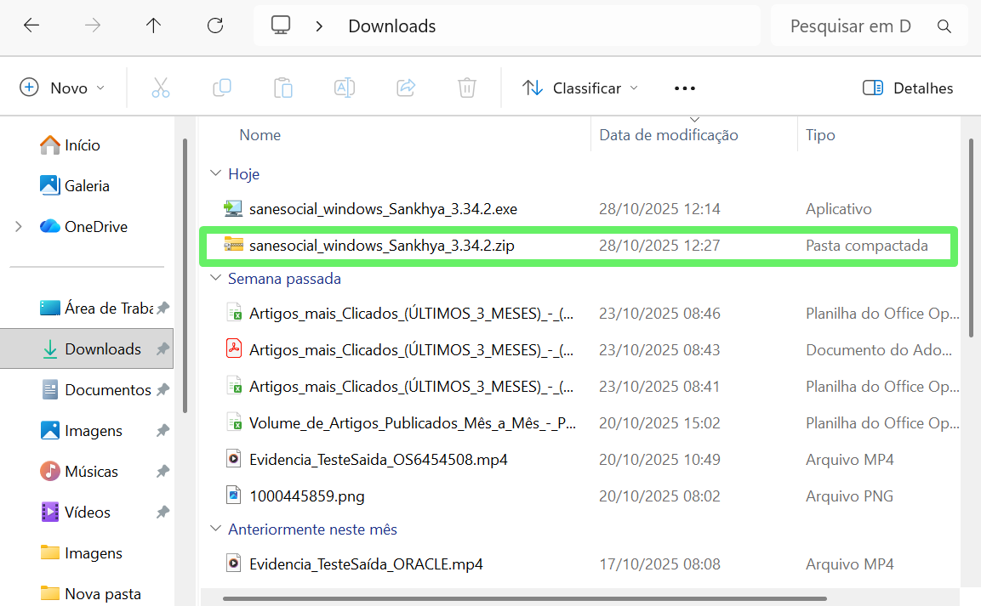Viewport: 981px width, 606px height.
Task: Open Início in the sidebar
Action: point(70,145)
